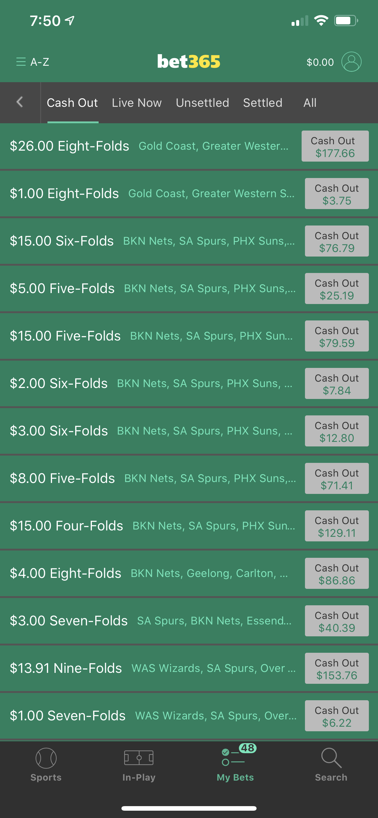Go back using the left chevron arrow

coord(20,102)
